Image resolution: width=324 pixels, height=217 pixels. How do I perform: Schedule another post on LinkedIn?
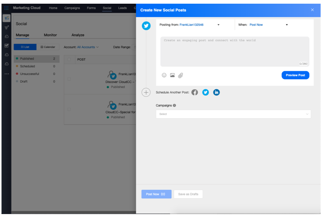(216, 92)
